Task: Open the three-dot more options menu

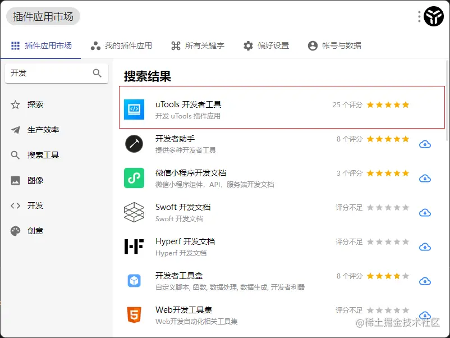Action: click(x=419, y=17)
